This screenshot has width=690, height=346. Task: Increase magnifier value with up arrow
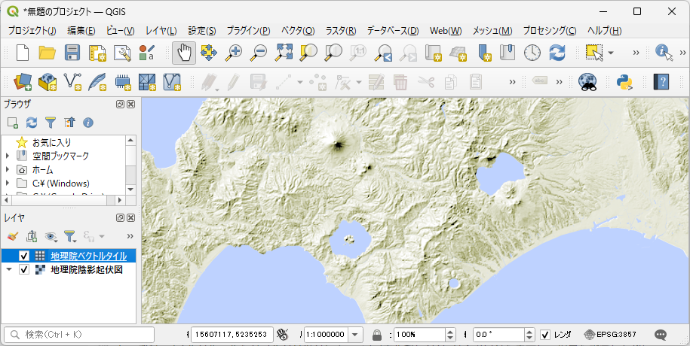point(450,331)
